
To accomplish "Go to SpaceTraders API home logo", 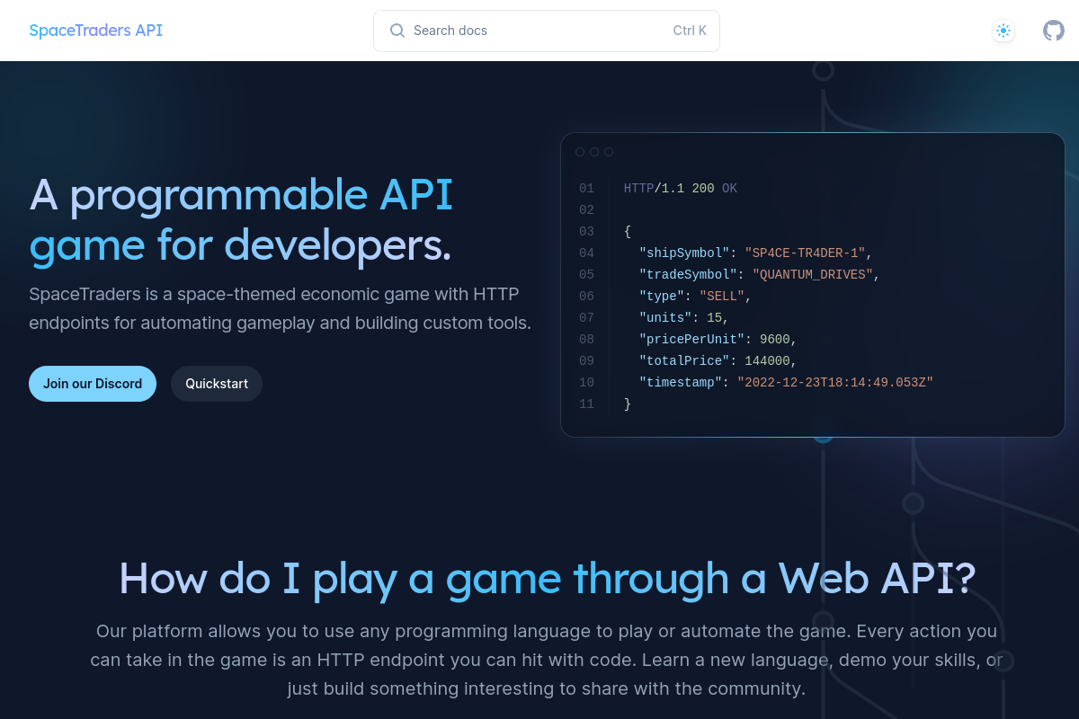I will click(x=96, y=31).
